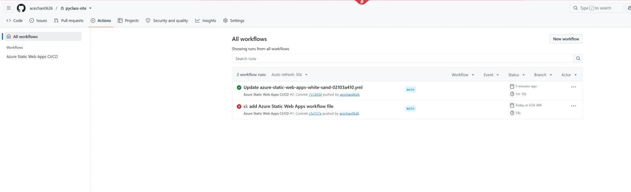
Task: Select the Actions tab
Action: pyautogui.click(x=101, y=21)
